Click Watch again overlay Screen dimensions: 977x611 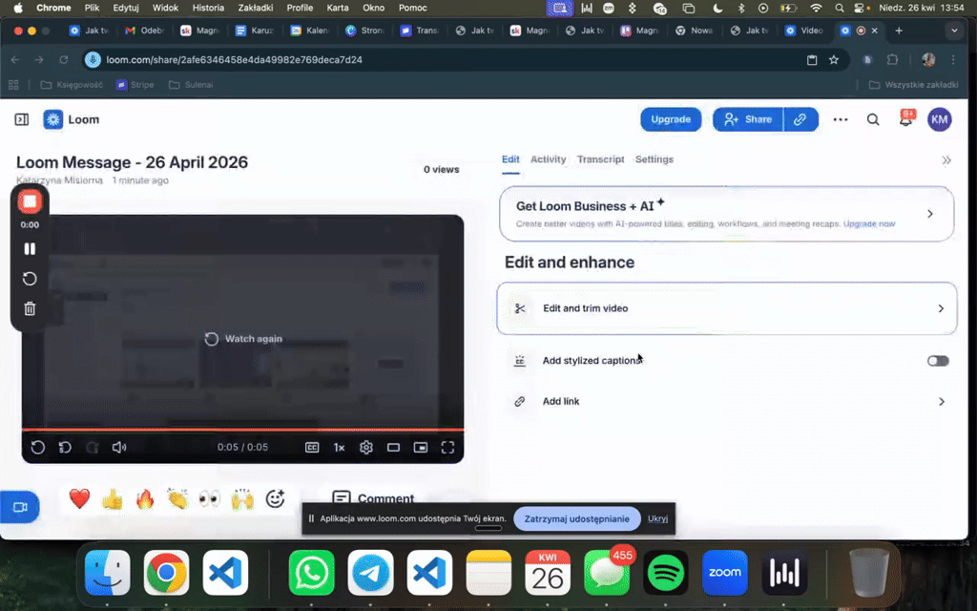tap(243, 339)
